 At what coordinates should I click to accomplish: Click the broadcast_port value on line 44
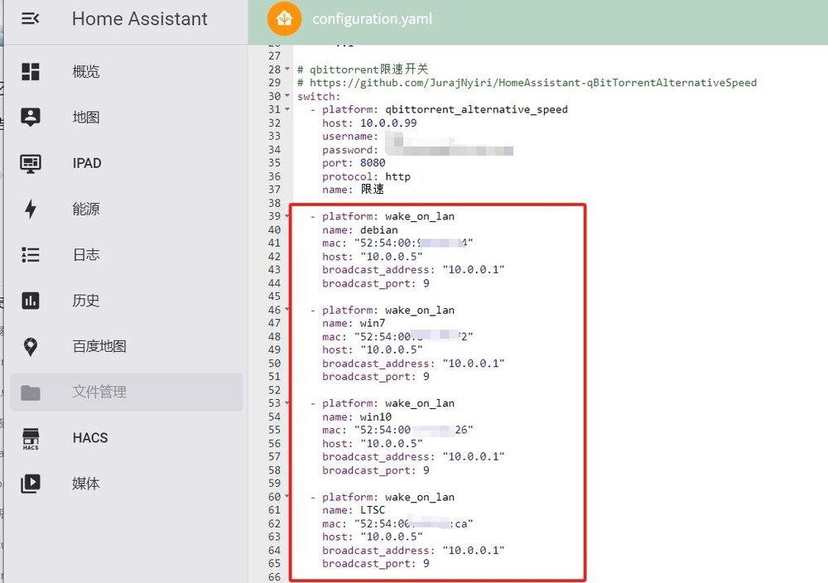pos(426,283)
